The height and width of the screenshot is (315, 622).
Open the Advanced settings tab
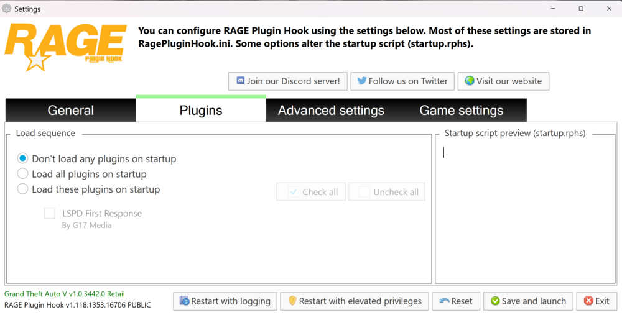(x=331, y=110)
